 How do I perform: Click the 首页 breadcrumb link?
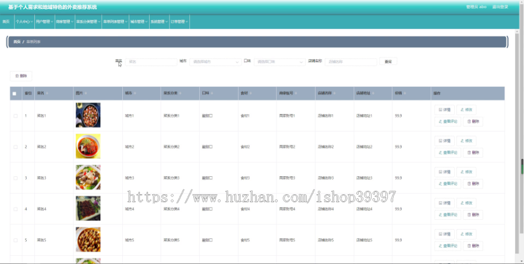(17, 42)
